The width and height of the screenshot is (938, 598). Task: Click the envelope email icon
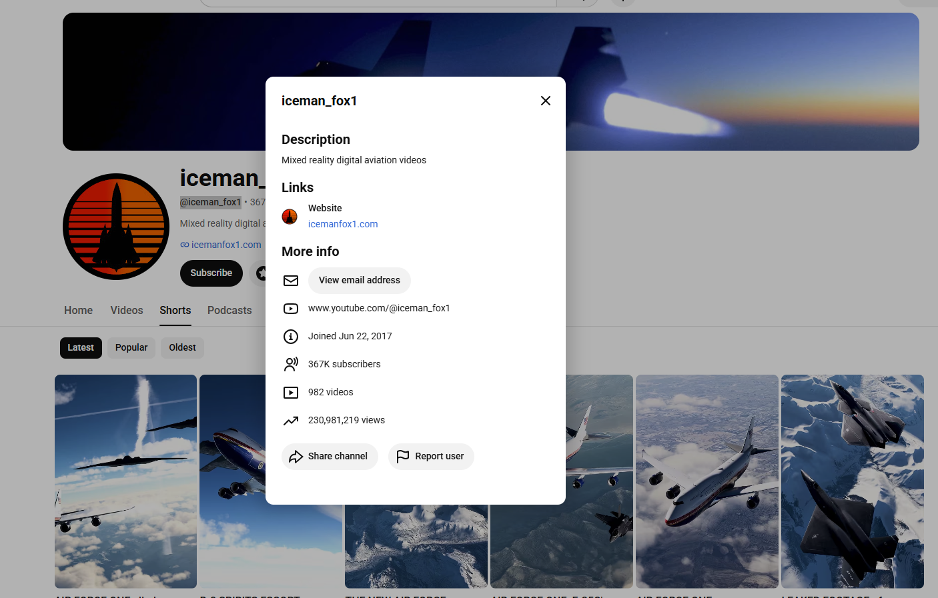(291, 281)
